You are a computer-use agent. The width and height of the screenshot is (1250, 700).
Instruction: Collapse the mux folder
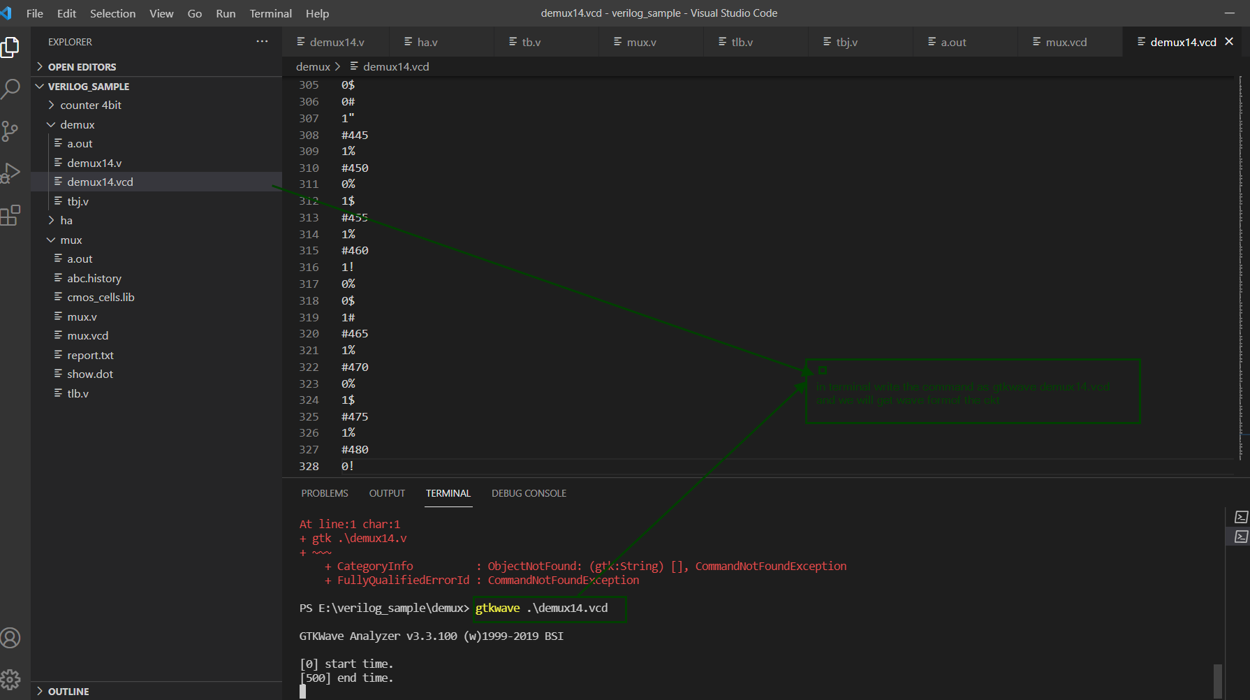[x=156, y=240]
